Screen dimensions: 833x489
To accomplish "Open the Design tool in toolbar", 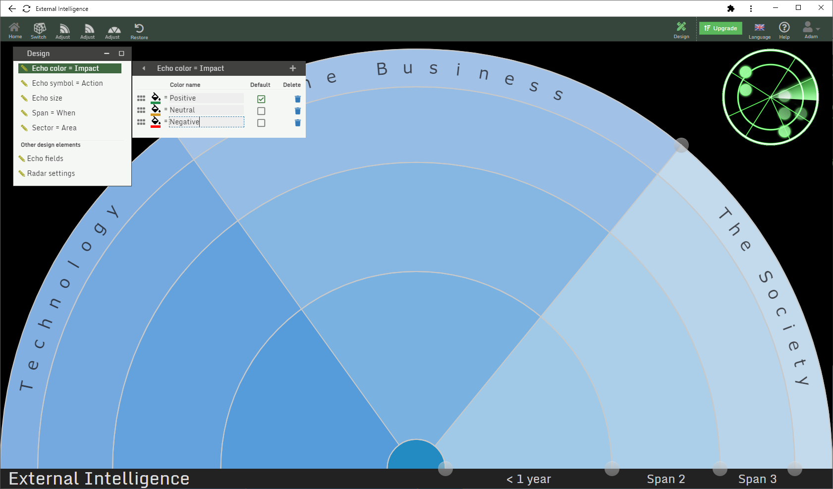I will [681, 30].
